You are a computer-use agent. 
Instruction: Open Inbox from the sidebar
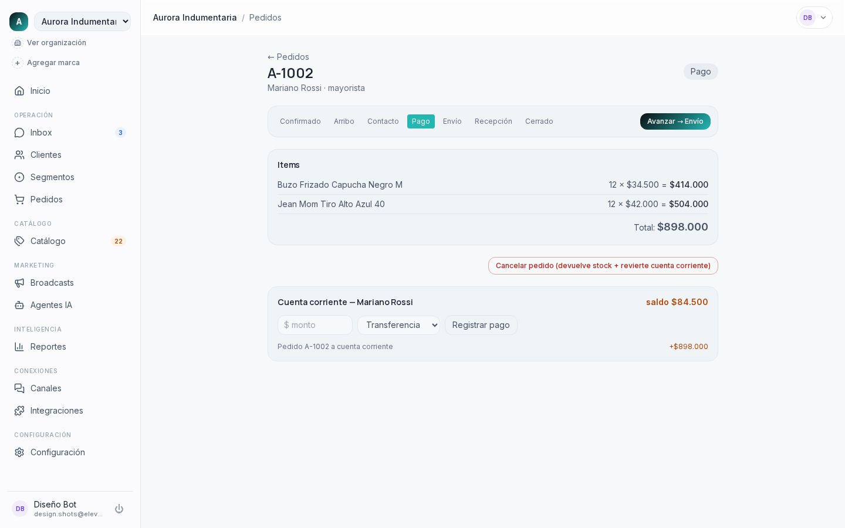pyautogui.click(x=70, y=133)
